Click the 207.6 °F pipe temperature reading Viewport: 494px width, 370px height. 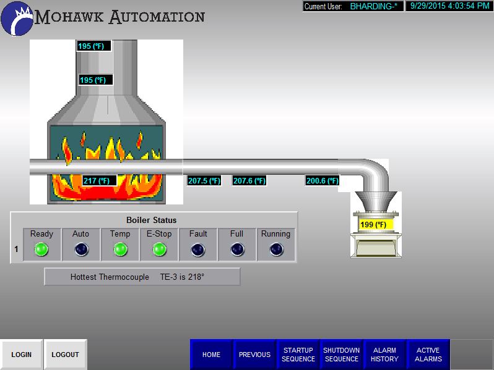point(249,181)
